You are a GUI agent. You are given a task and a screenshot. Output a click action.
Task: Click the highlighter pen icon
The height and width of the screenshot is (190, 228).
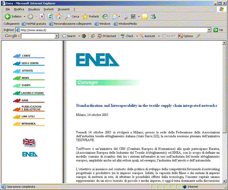point(198,36)
